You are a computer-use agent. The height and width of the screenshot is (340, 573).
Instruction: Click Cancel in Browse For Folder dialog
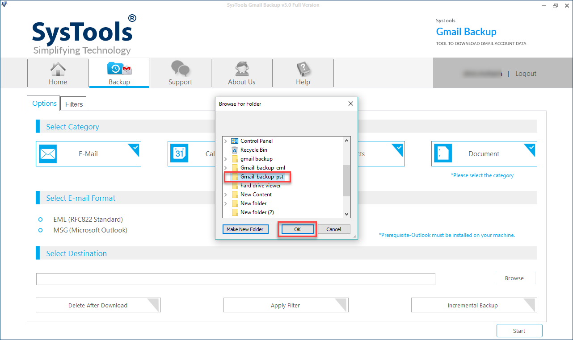coord(333,229)
